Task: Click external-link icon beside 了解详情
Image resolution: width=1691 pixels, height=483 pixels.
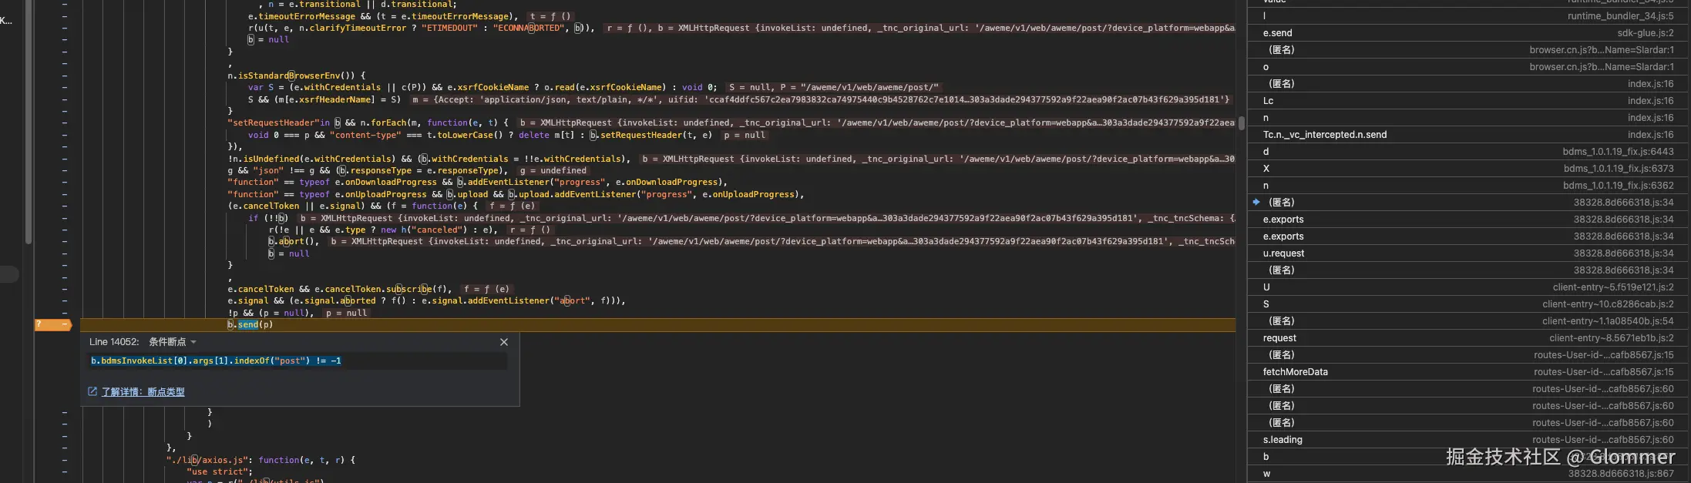Action: pyautogui.click(x=92, y=392)
